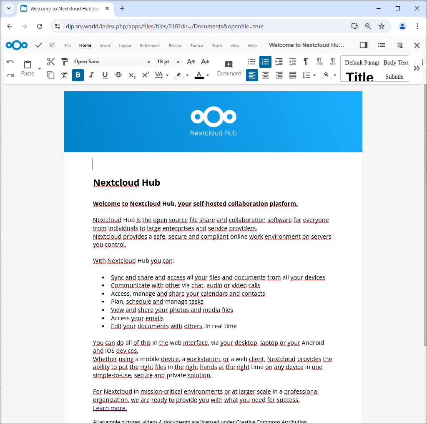Apply paragraph background fill color
This screenshot has height=424, width=427.
point(326,75)
